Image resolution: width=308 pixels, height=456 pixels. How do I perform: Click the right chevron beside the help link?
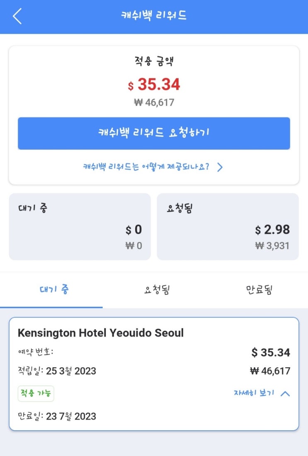[220, 167]
